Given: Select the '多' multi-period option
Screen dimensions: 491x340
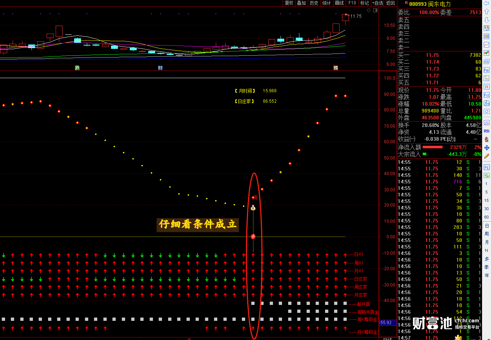Looking at the screenshot, I should (x=487, y=259).
